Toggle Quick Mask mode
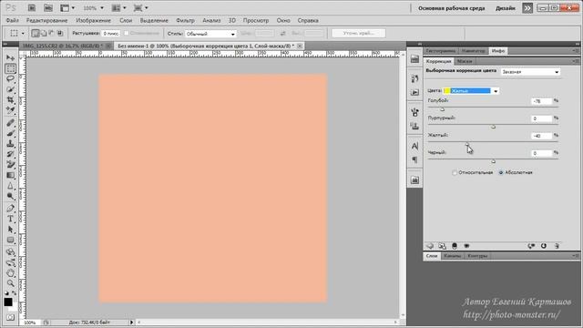The height and width of the screenshot is (328, 583). click(10, 317)
